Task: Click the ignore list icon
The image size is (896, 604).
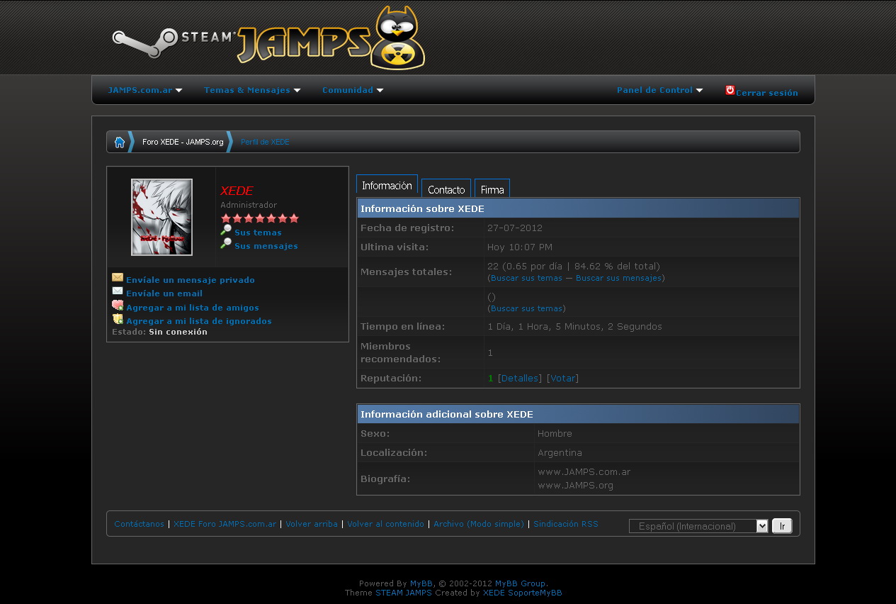Action: 118,319
